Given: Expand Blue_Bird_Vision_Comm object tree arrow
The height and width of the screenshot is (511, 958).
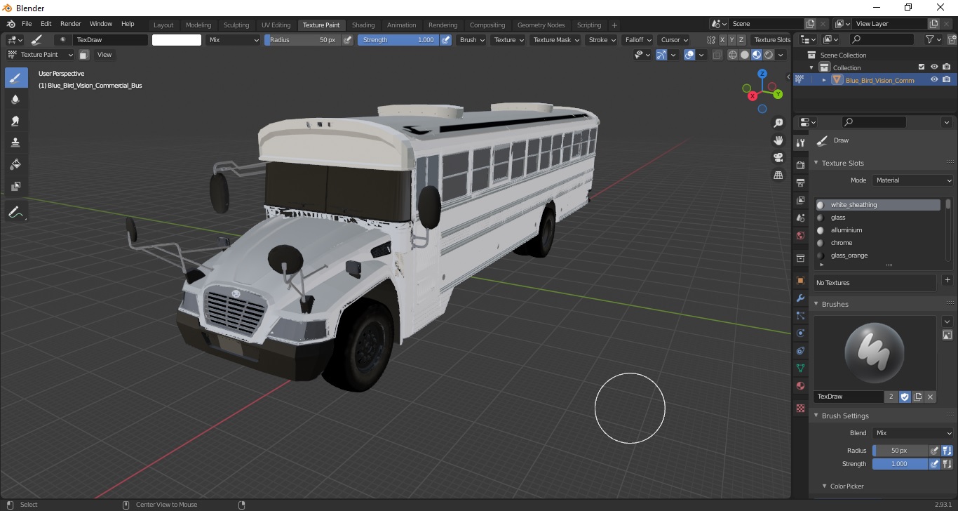Looking at the screenshot, I should point(824,80).
